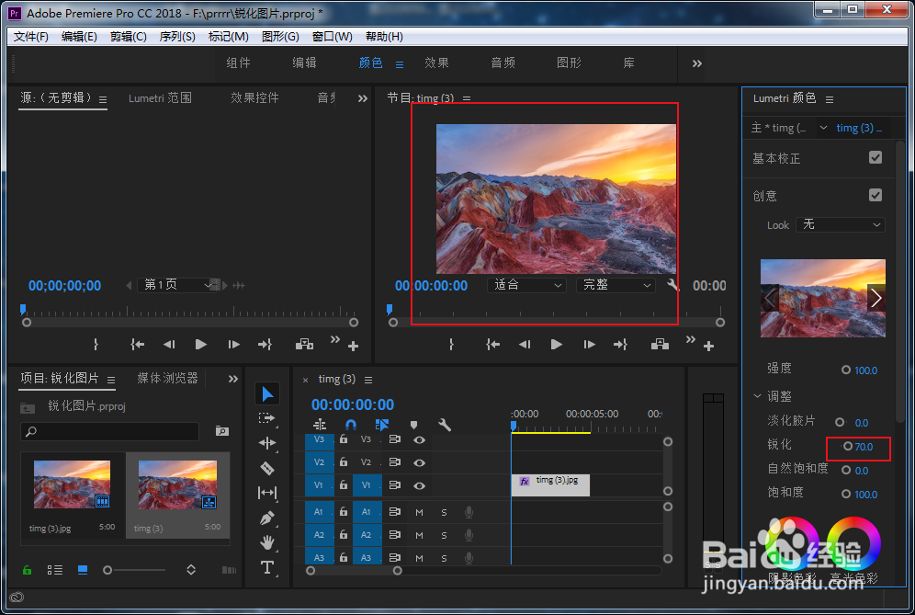The height and width of the screenshot is (615, 915).
Task: Open the 第1页 page dropdown
Action: point(175,285)
